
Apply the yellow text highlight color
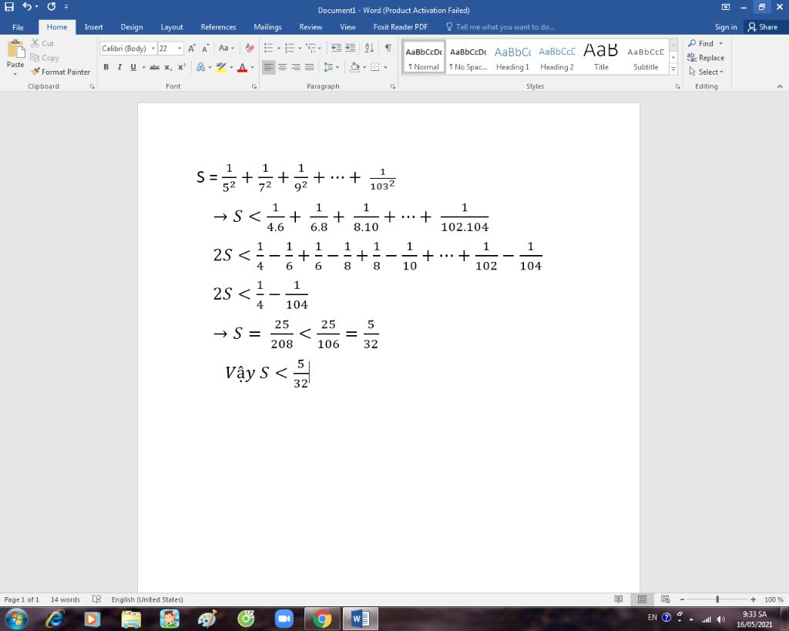pos(221,67)
